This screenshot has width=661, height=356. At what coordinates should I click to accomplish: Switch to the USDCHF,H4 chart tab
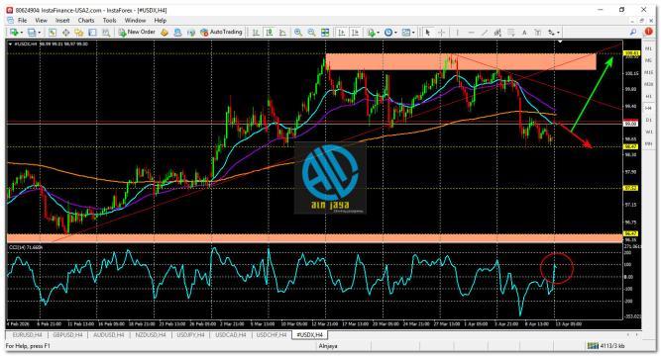click(272, 335)
